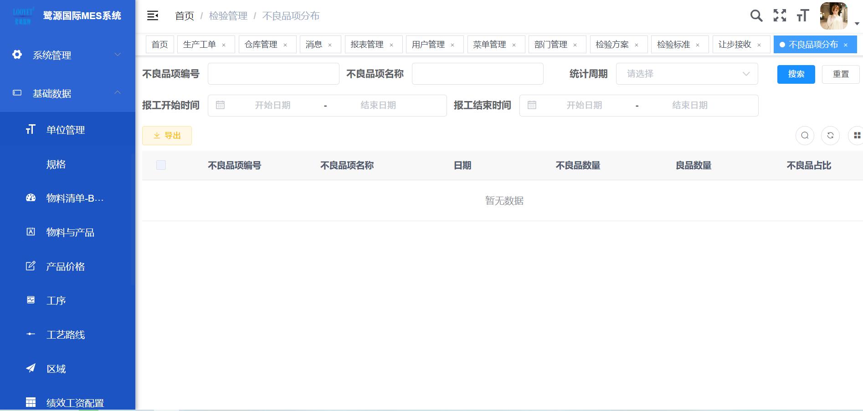This screenshot has height=411, width=863.
Task: Hide search panel using round magnifier icon
Action: 805,136
